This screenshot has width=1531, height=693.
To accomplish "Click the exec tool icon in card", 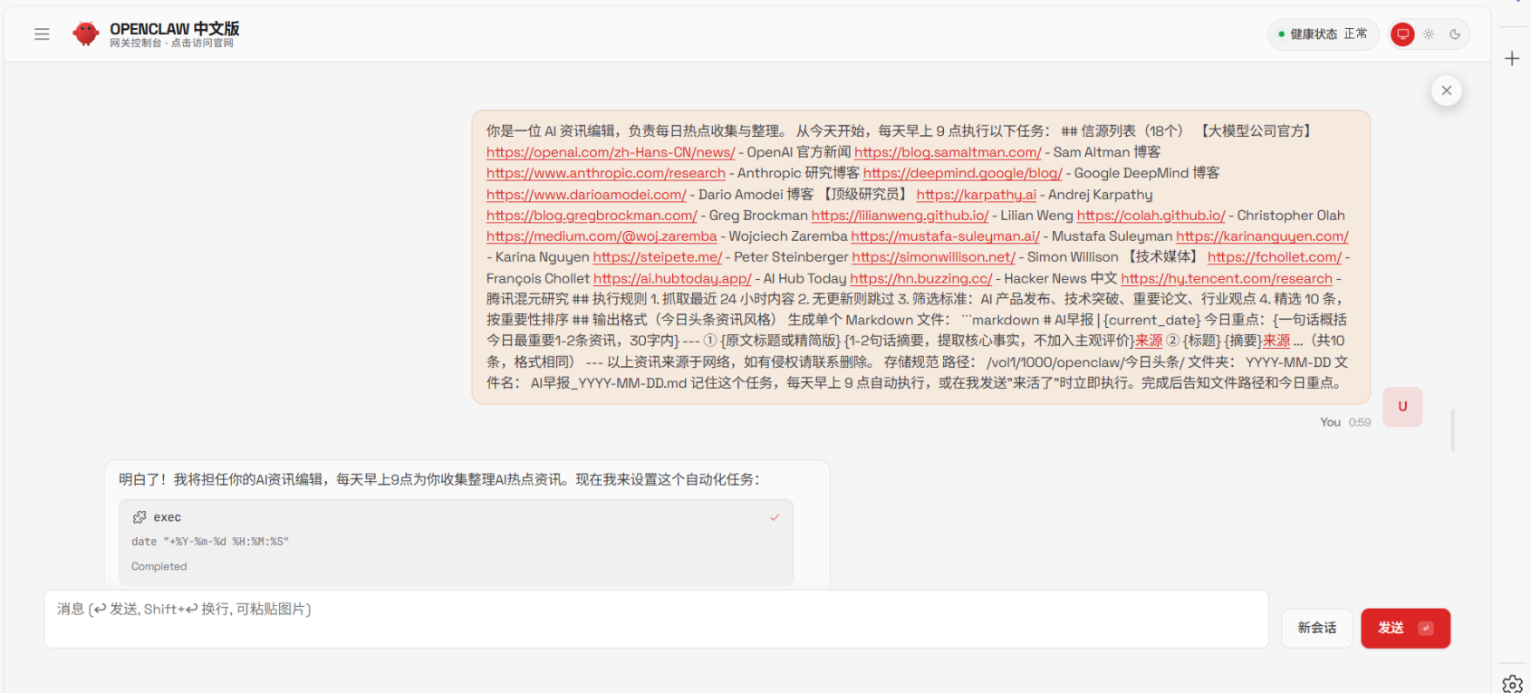I will point(140,517).
